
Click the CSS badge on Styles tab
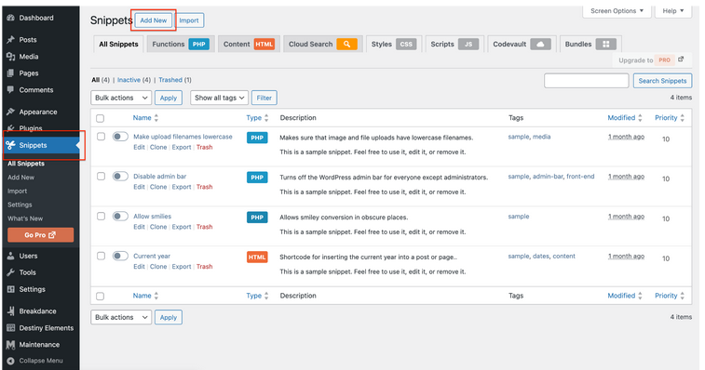click(406, 44)
